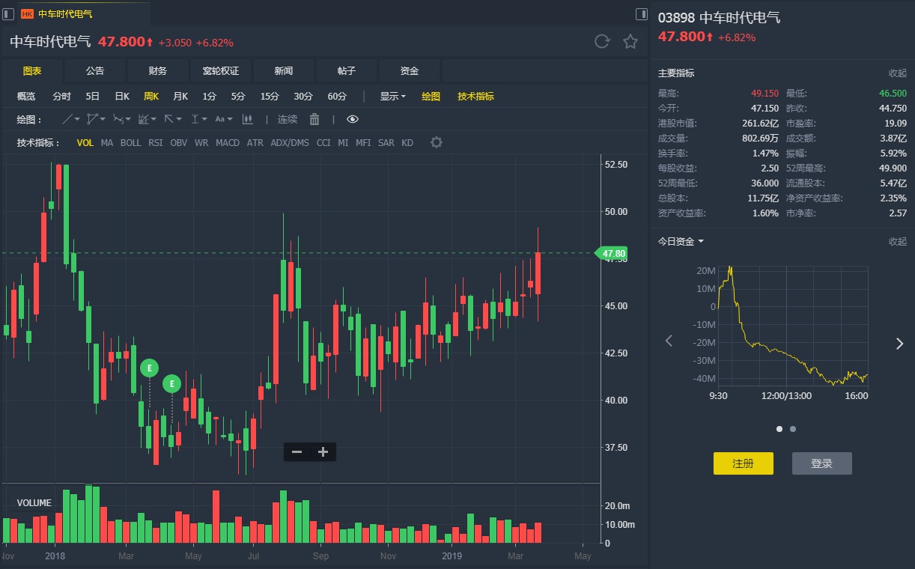This screenshot has width=915, height=569.
Task: Expand the arrow tool dropdown arrow
Action: point(179,119)
